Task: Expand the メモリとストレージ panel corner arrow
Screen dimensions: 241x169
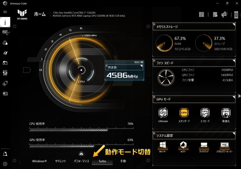Action: pyautogui.click(x=234, y=24)
